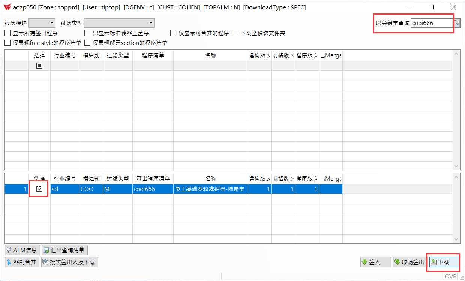Click the 下载 button
This screenshot has height=281, width=465.
pos(443,262)
